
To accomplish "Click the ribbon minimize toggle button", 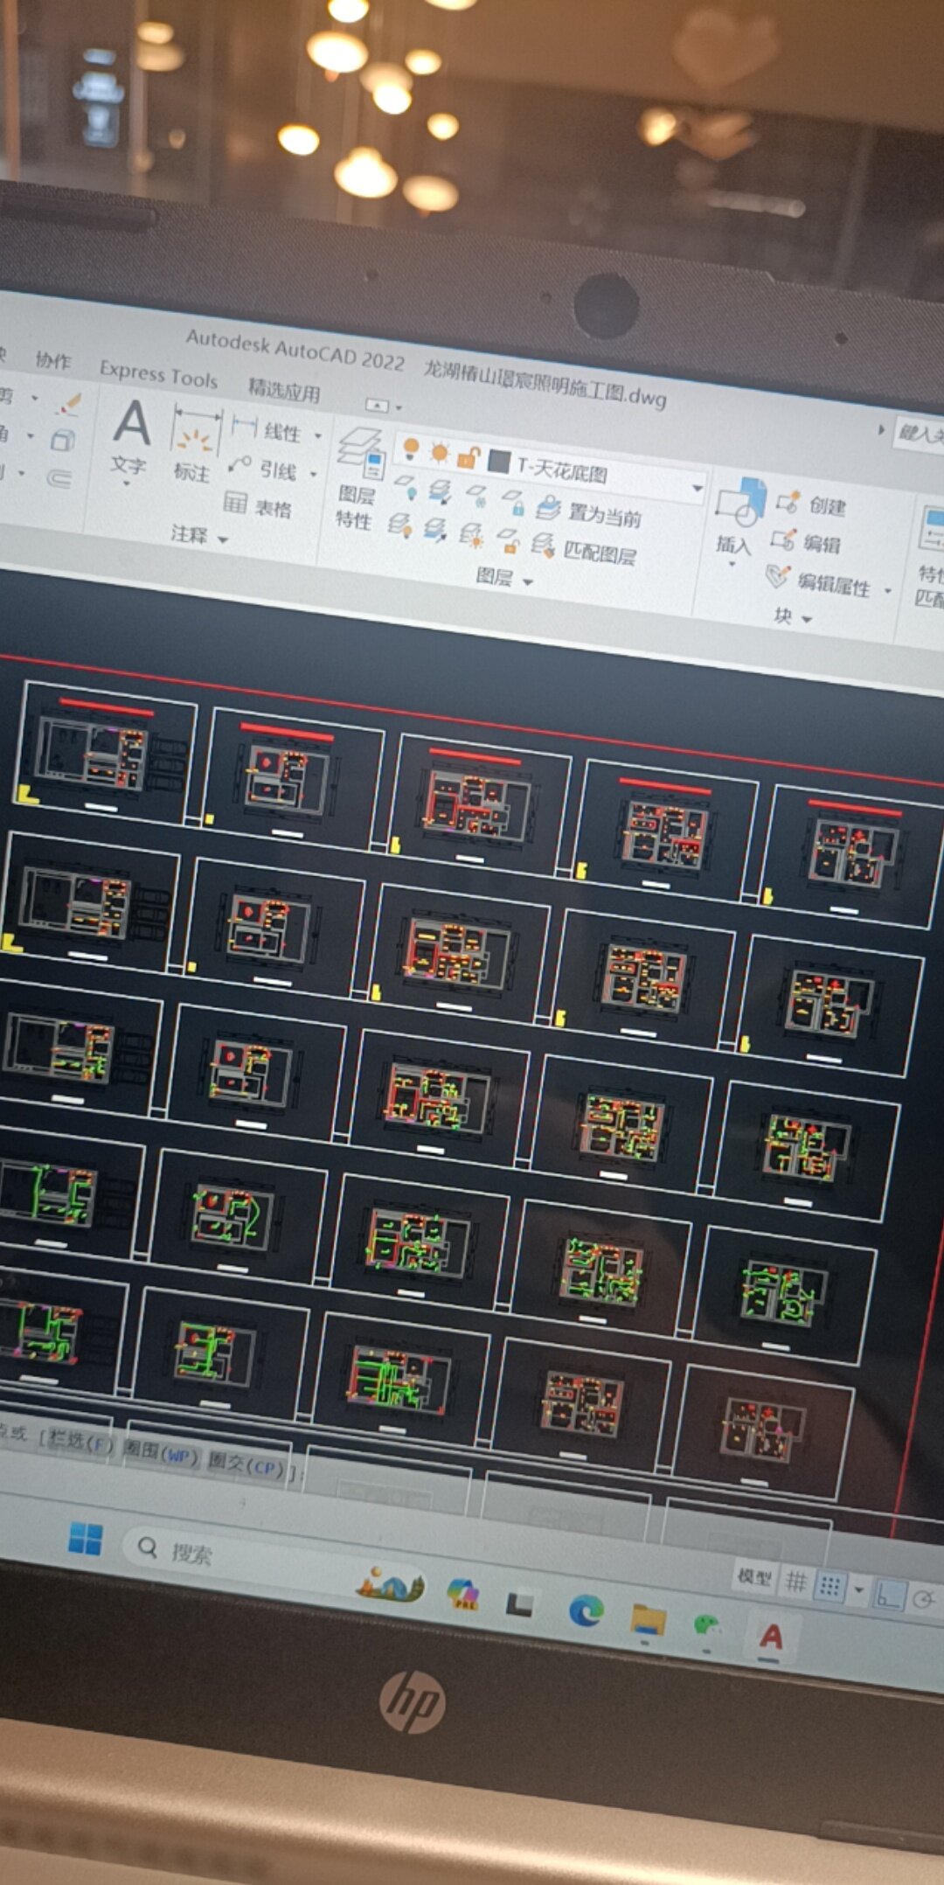I will 377,405.
